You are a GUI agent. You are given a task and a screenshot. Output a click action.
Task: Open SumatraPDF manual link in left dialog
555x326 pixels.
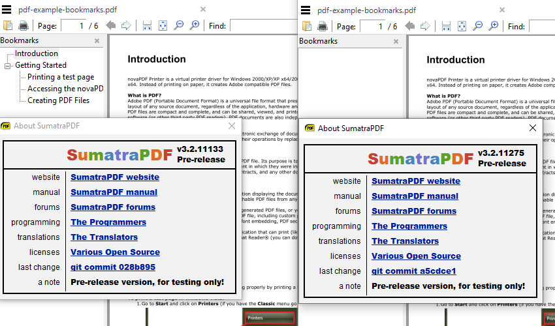pyautogui.click(x=114, y=192)
